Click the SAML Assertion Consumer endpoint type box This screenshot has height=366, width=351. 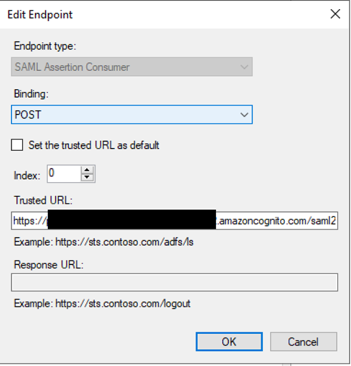click(x=132, y=66)
